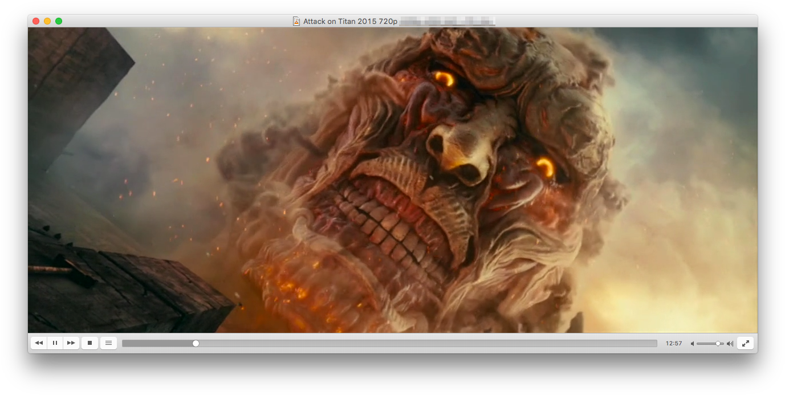Click the playback position knob on seek bar
Image resolution: width=785 pixels, height=395 pixels.
[x=196, y=344]
